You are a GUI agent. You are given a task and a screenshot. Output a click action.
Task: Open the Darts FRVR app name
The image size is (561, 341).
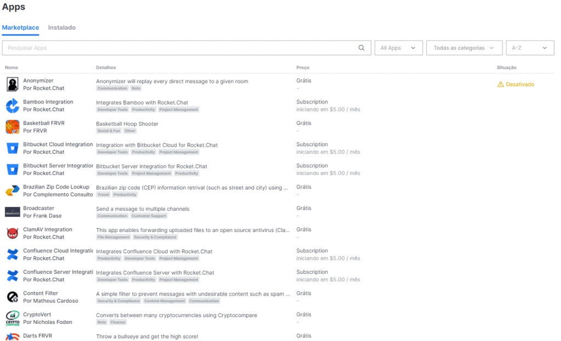pyautogui.click(x=38, y=336)
